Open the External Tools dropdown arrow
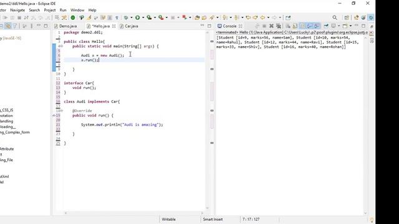The height and width of the screenshot is (224, 399). (x=166, y=17)
